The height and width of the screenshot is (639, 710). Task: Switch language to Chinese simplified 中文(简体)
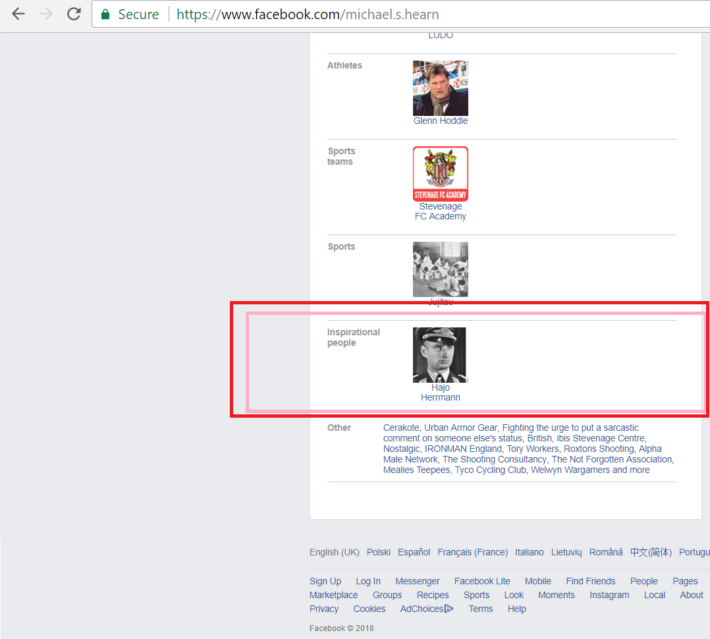pyautogui.click(x=651, y=553)
